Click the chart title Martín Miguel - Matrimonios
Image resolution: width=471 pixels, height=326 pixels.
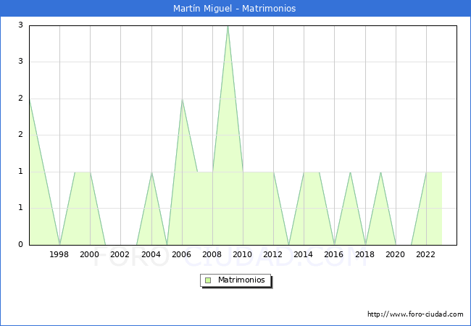[x=235, y=9]
